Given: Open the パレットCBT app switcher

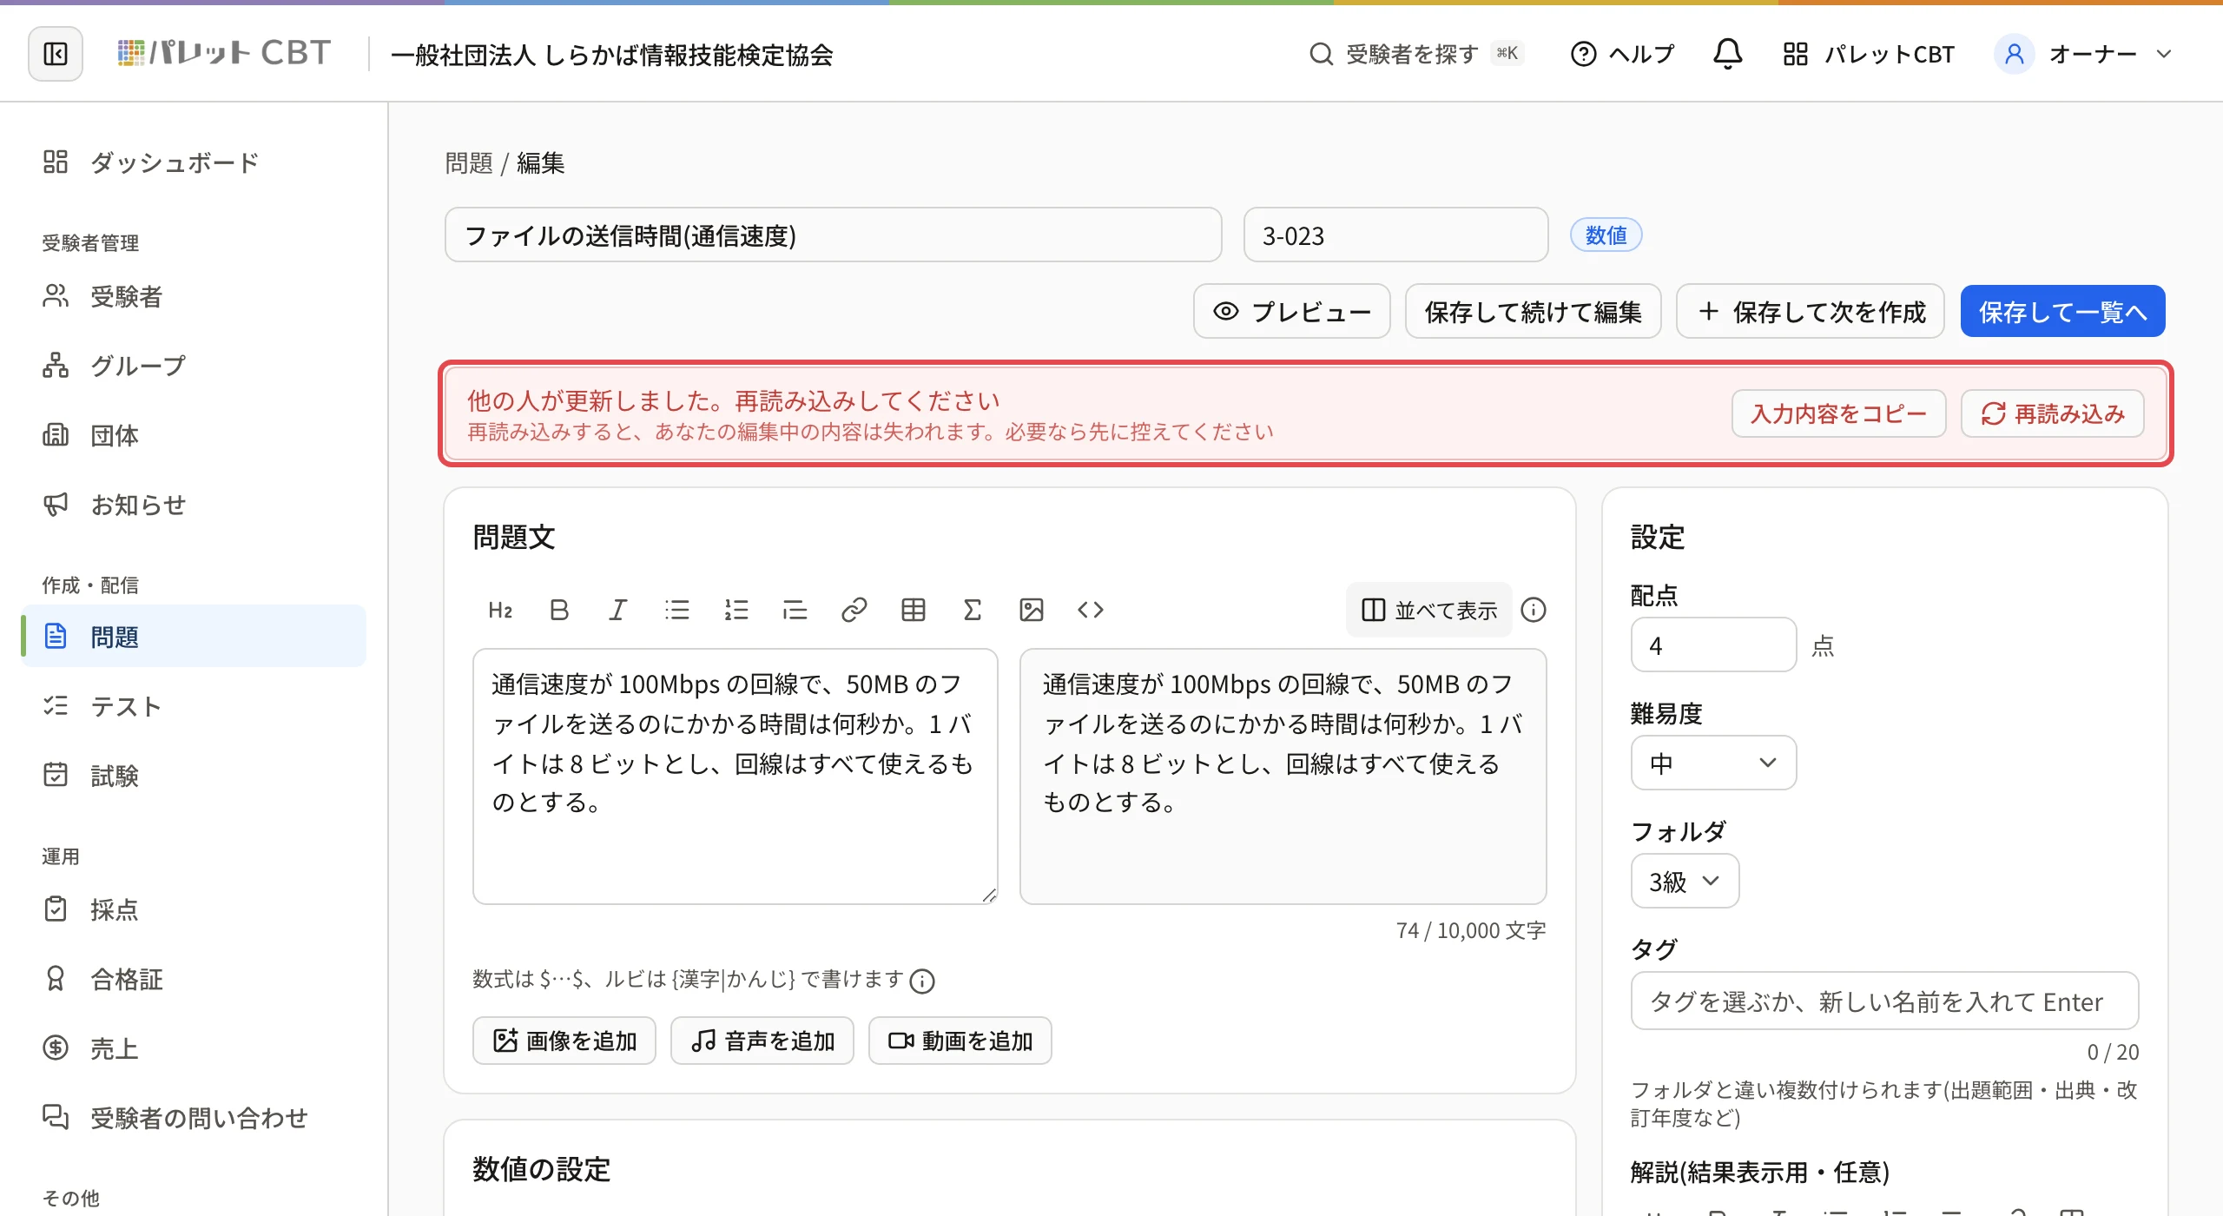Looking at the screenshot, I should pos(1868,54).
